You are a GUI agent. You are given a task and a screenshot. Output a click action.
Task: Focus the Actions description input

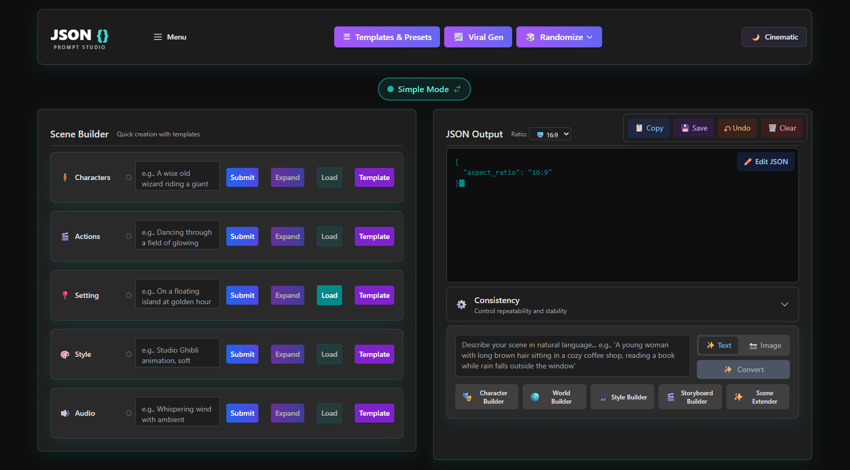pyautogui.click(x=177, y=235)
